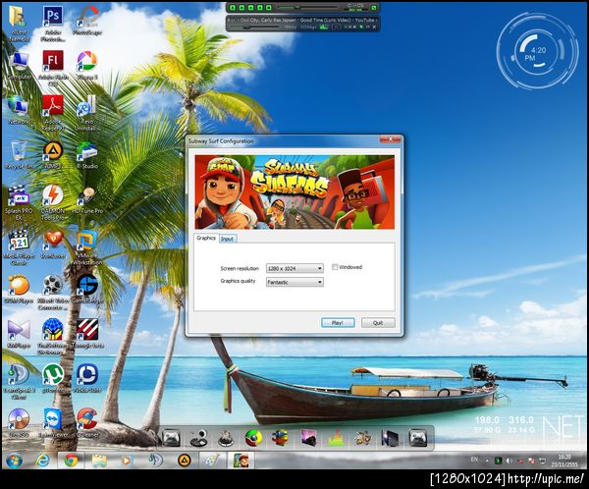Click the taskbar date and time

pos(564,461)
